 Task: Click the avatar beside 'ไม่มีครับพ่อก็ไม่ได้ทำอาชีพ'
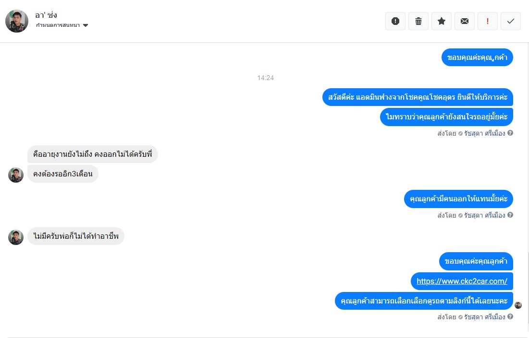click(16, 237)
